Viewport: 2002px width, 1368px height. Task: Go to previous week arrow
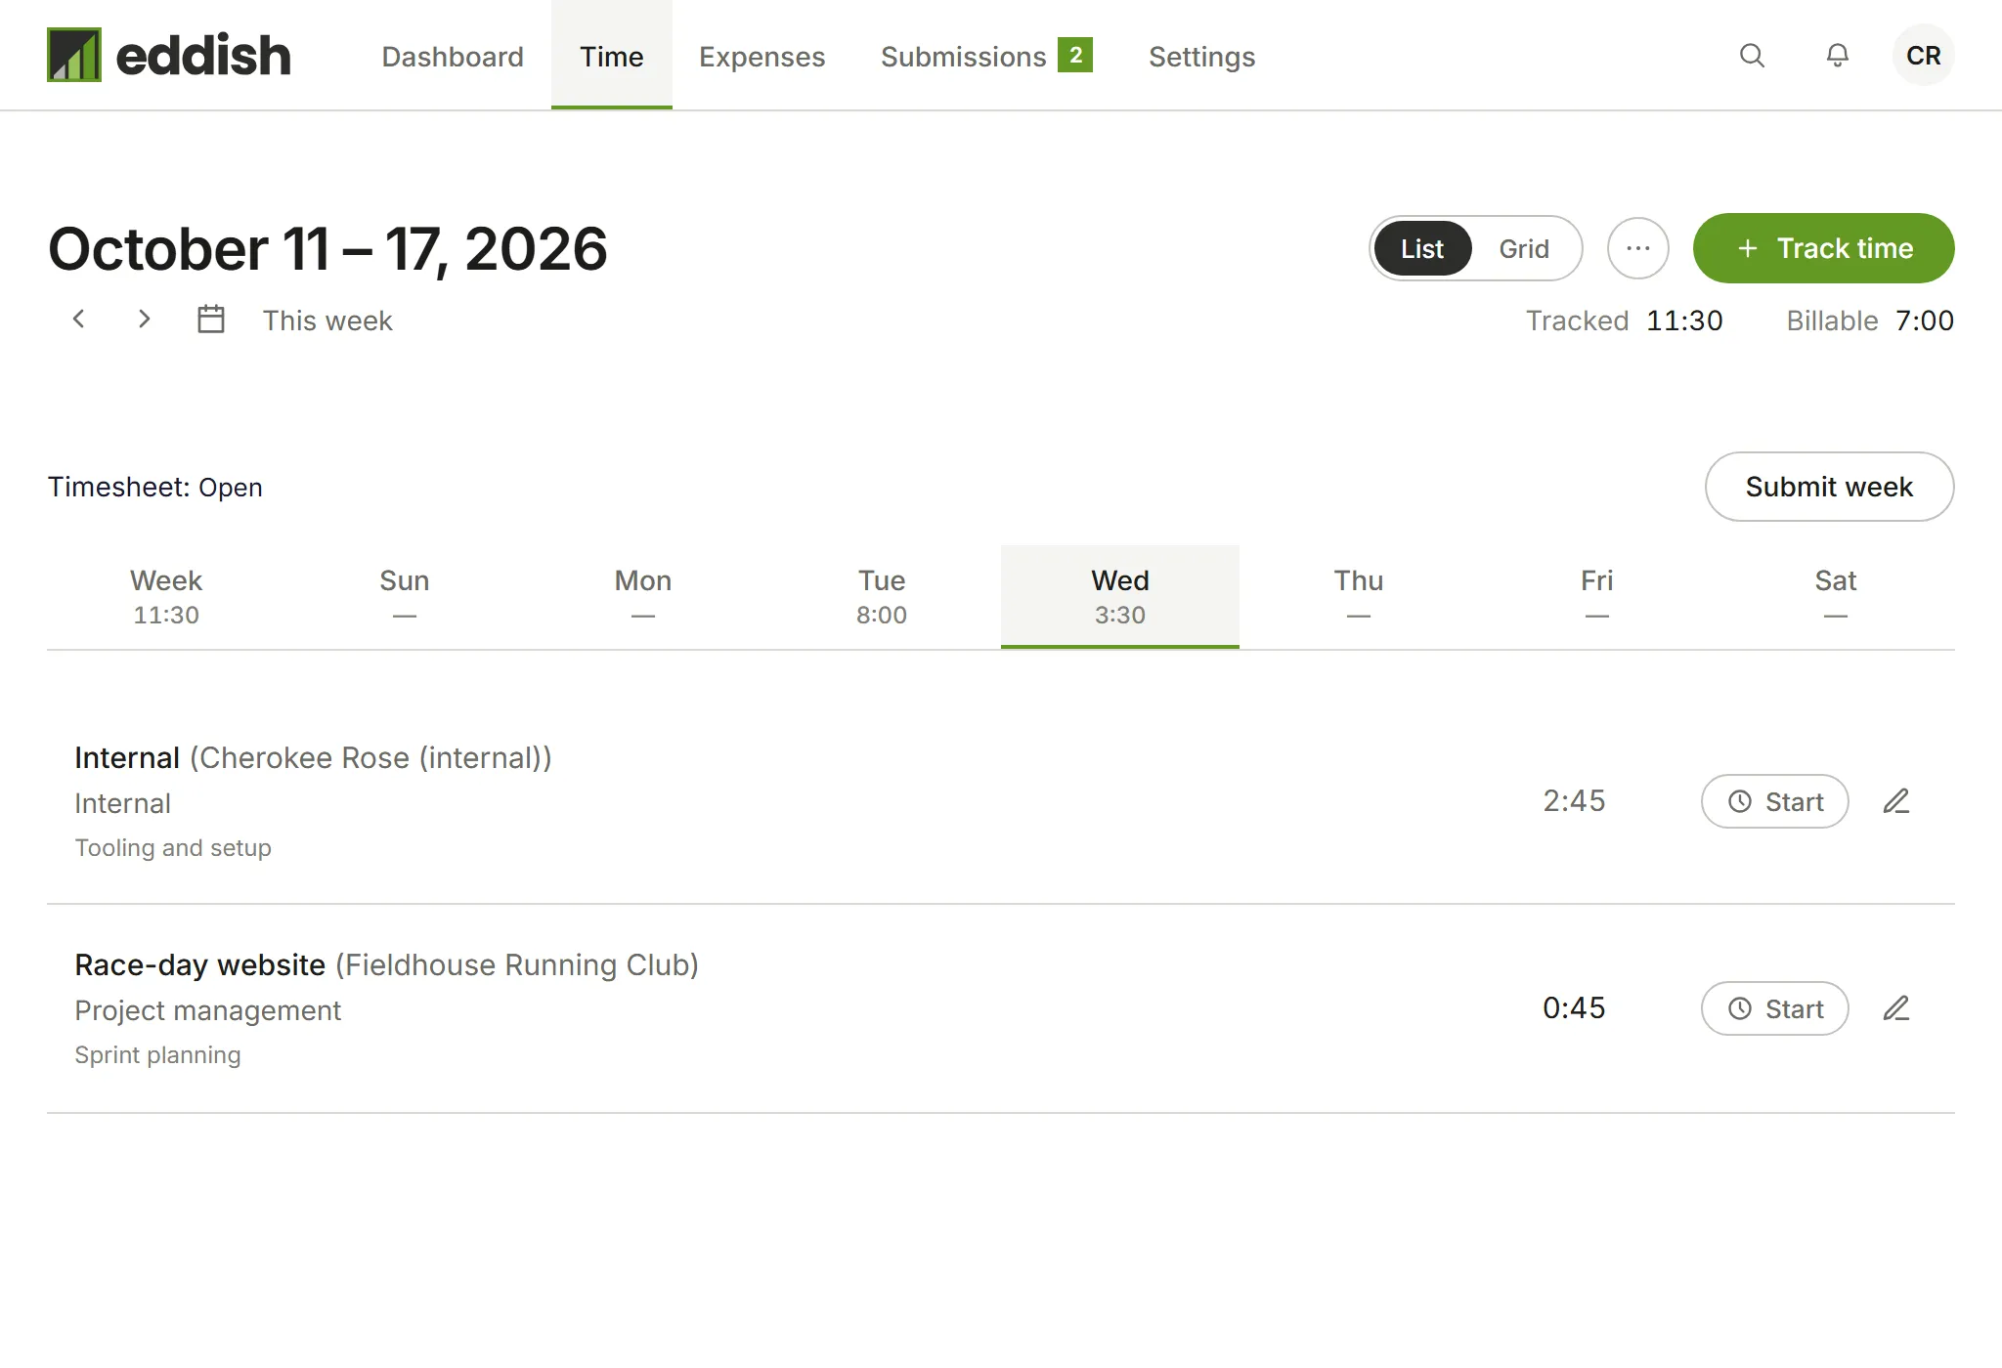pyautogui.click(x=79, y=320)
